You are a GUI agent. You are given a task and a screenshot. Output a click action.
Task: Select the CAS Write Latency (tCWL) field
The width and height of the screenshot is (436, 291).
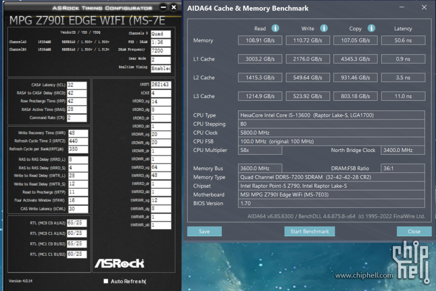[x=78, y=209]
